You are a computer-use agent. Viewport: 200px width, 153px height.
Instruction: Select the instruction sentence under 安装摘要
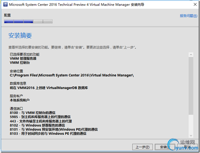pyautogui.click(x=73, y=47)
